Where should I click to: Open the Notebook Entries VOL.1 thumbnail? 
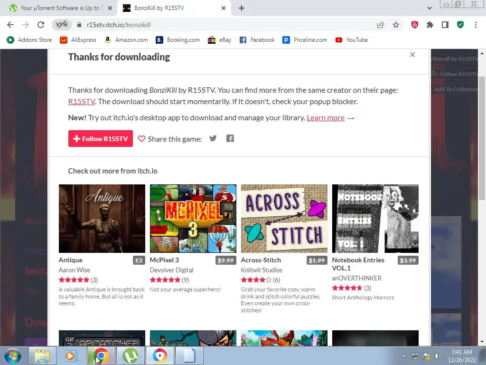(375, 219)
